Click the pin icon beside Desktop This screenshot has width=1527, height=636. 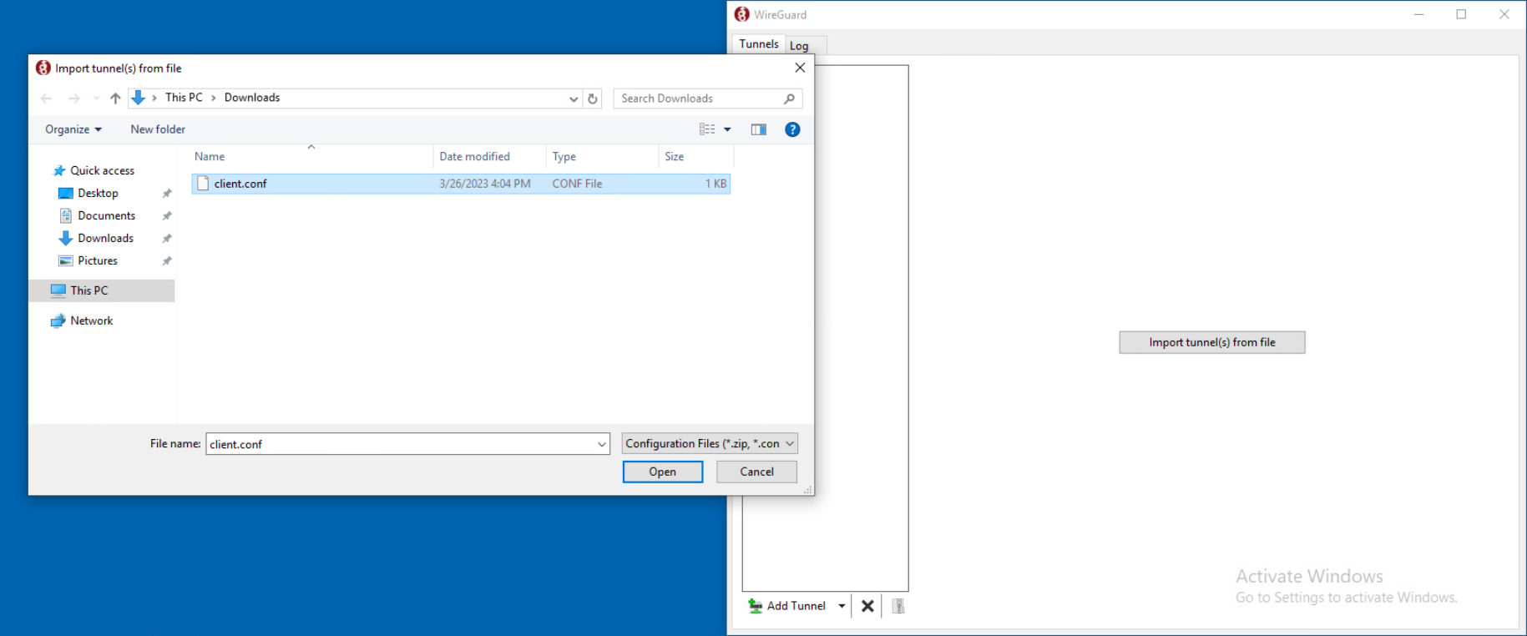167,194
